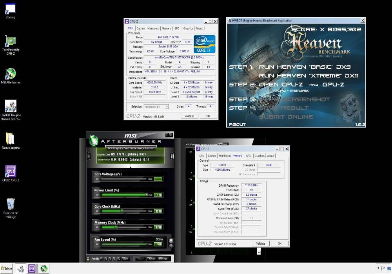Select Afterburner profile slot 2

pyautogui.click(x=106, y=259)
